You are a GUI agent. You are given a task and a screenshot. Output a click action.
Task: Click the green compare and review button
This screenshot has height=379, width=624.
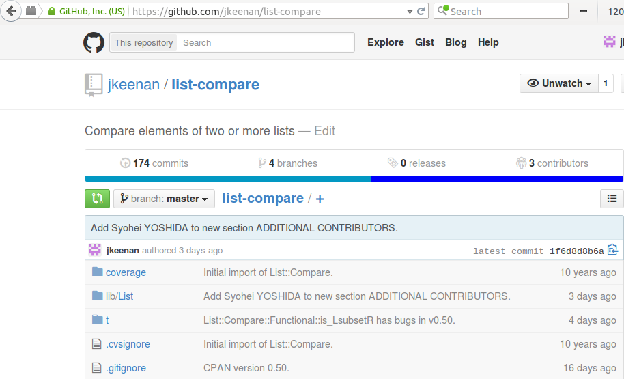pyautogui.click(x=97, y=199)
